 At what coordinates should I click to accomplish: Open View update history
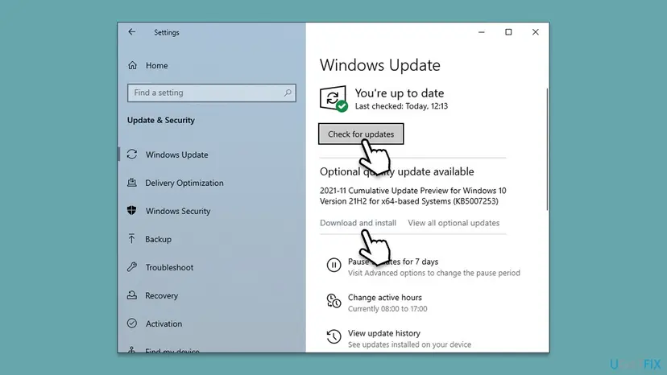tap(384, 333)
